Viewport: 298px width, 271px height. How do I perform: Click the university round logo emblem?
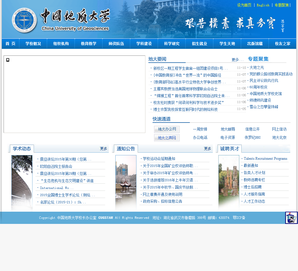[x=24, y=20]
